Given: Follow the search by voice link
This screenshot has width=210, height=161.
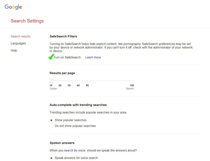Looking at the screenshot, I should pos(75,150).
